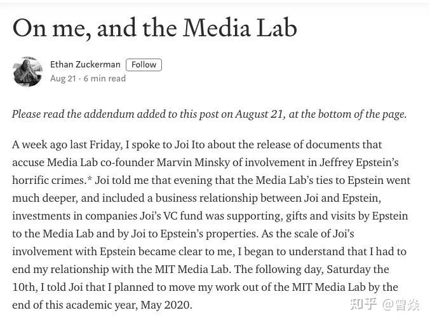
Task: Click the 'On me, and the Media Lab' title
Action: tap(155, 28)
